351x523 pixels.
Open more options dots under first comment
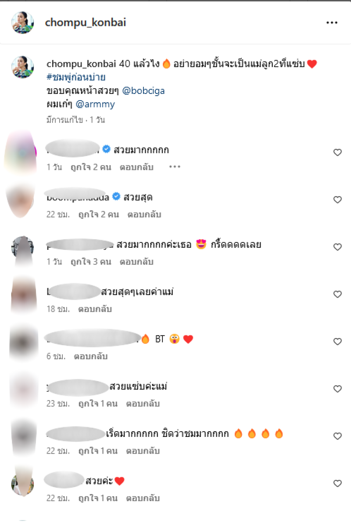click(x=175, y=167)
